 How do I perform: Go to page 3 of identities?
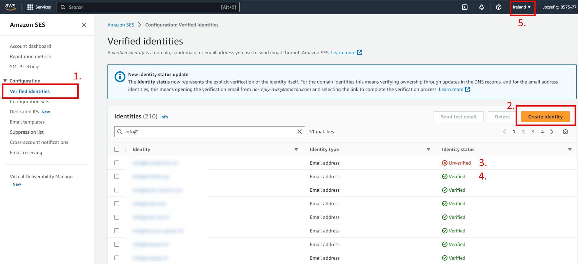click(x=533, y=132)
